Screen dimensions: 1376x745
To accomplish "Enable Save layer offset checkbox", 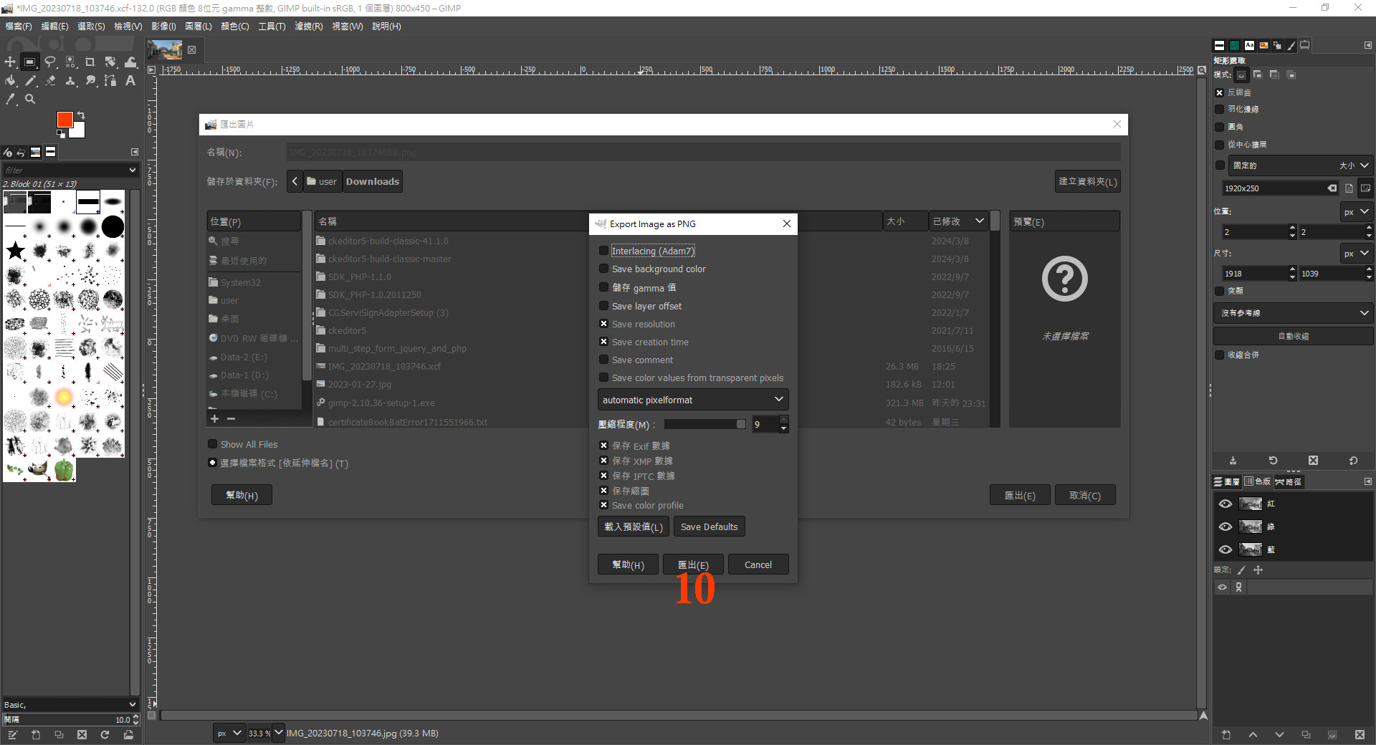I will [x=603, y=306].
